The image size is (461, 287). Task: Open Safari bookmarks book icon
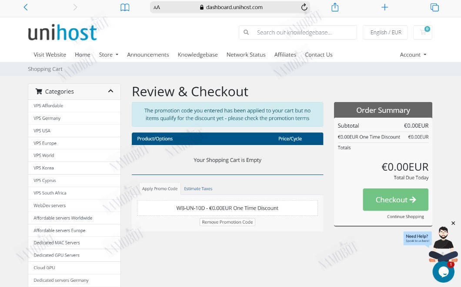125,7
